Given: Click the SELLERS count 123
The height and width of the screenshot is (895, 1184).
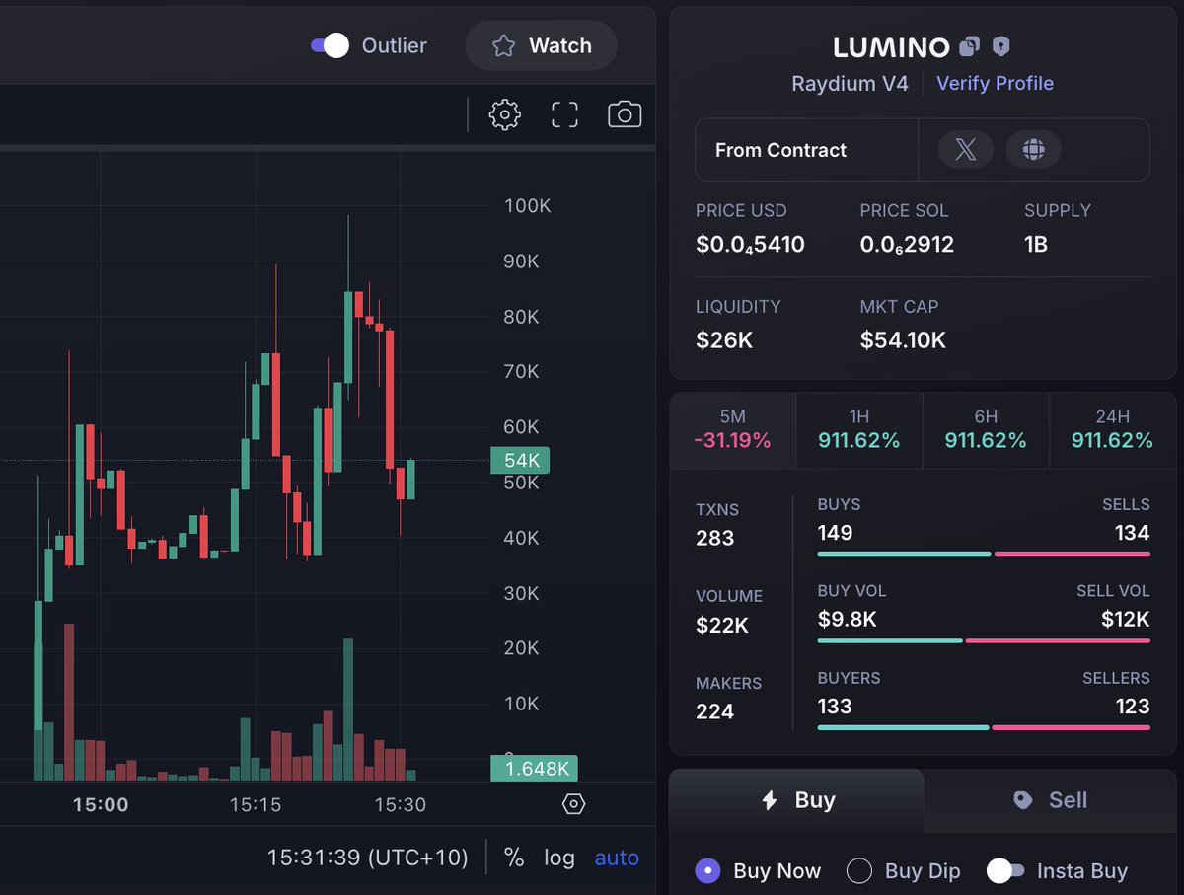Looking at the screenshot, I should pos(1133,707).
